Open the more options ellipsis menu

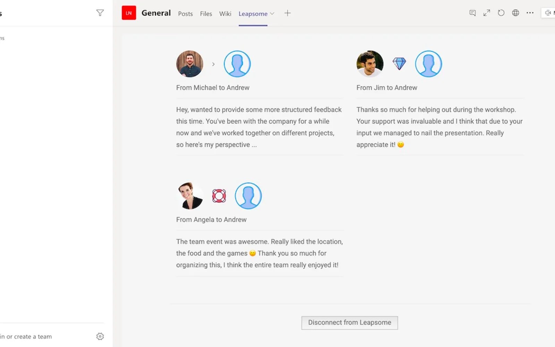click(x=530, y=13)
